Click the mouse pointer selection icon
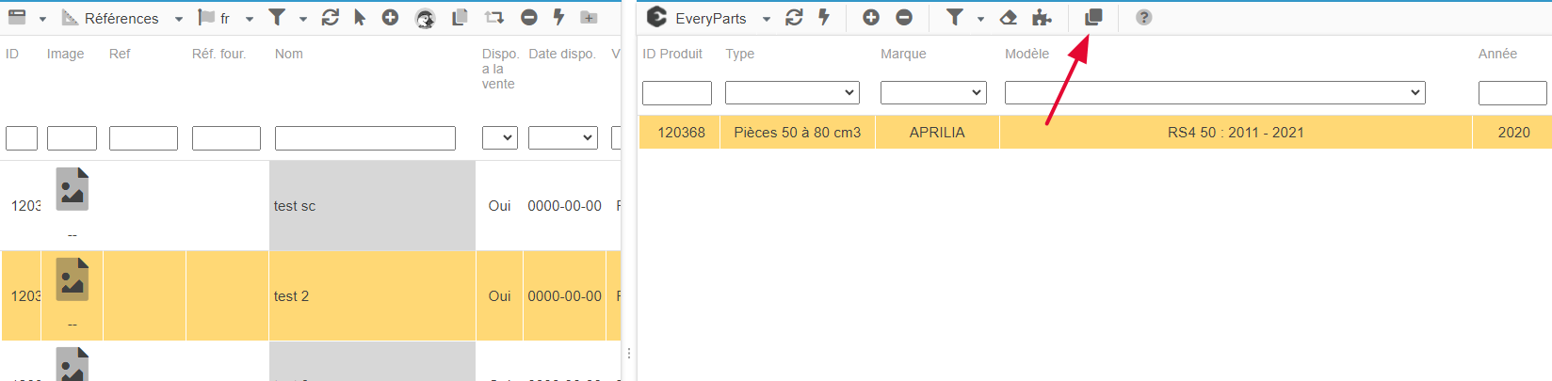 [x=360, y=17]
